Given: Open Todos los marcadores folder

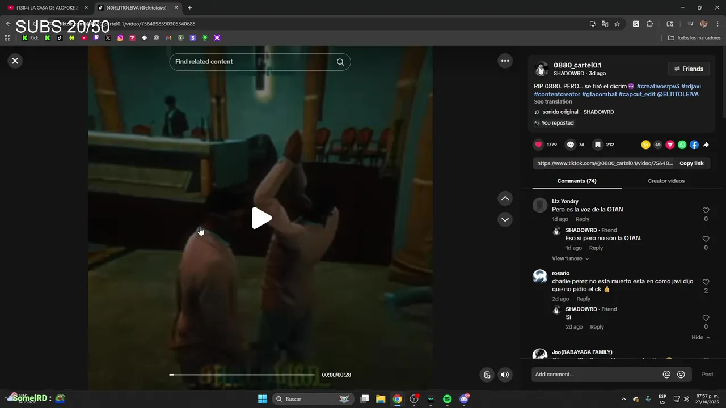Looking at the screenshot, I should coord(694,38).
